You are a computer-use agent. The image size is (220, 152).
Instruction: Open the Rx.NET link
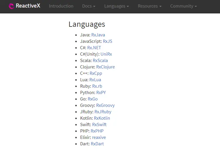coord(94,48)
